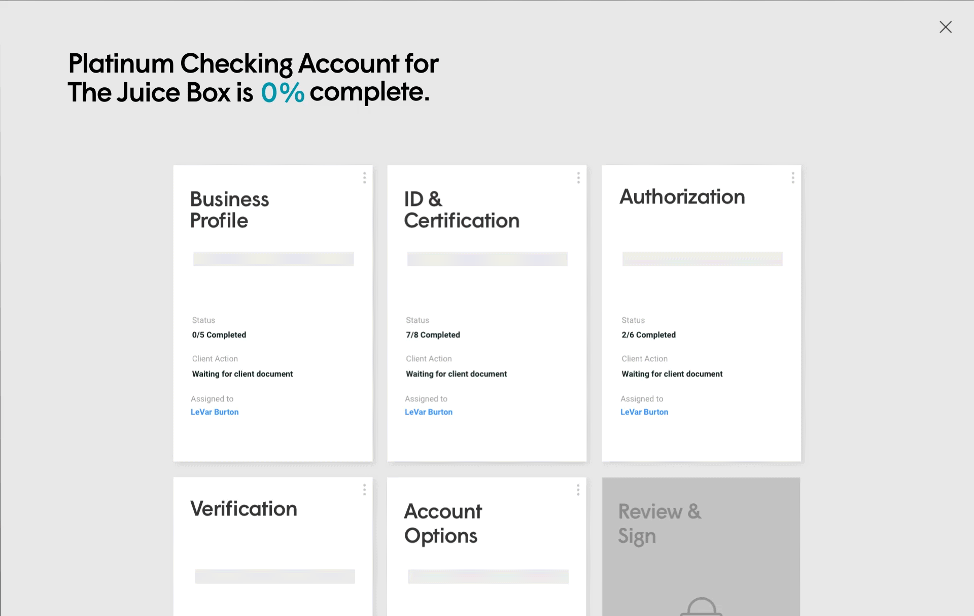Open Account Options card three-dot menu
Viewport: 974px width, 616px height.
578,490
